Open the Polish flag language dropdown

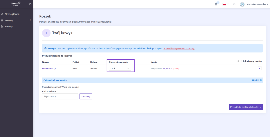click(225, 4)
